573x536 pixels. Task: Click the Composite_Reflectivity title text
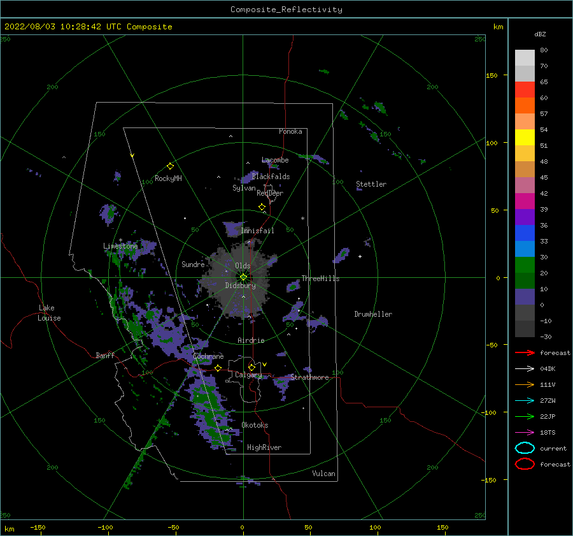pyautogui.click(x=286, y=10)
